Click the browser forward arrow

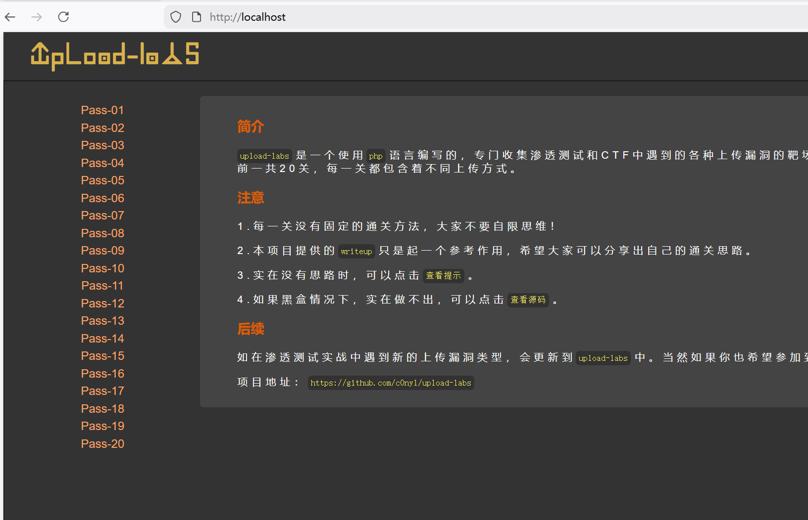[x=37, y=17]
